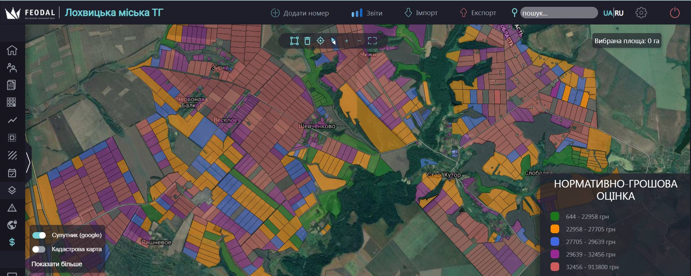Click the Додати номер button
Viewport: 691px width, 276px height.
coord(300,13)
